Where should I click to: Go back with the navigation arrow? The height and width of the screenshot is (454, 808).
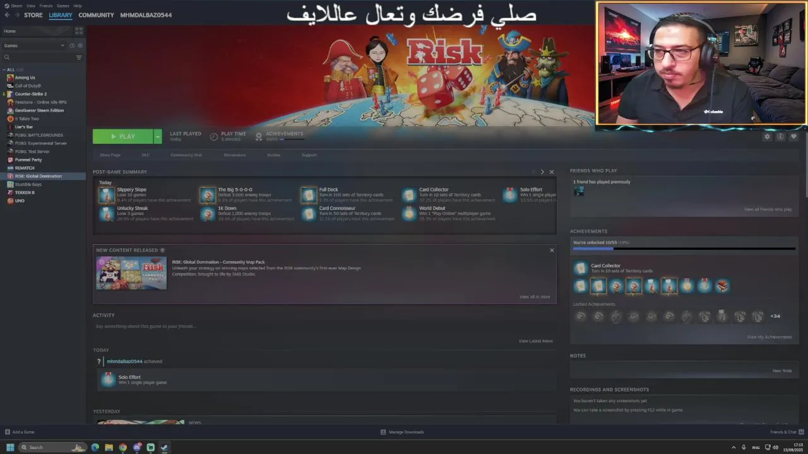tap(6, 15)
